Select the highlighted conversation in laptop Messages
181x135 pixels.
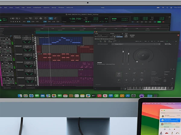point(170,120)
